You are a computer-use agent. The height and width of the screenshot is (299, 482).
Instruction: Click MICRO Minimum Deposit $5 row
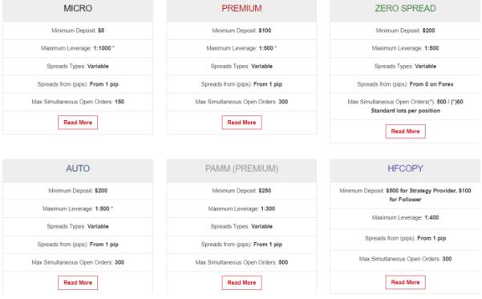tap(78, 30)
